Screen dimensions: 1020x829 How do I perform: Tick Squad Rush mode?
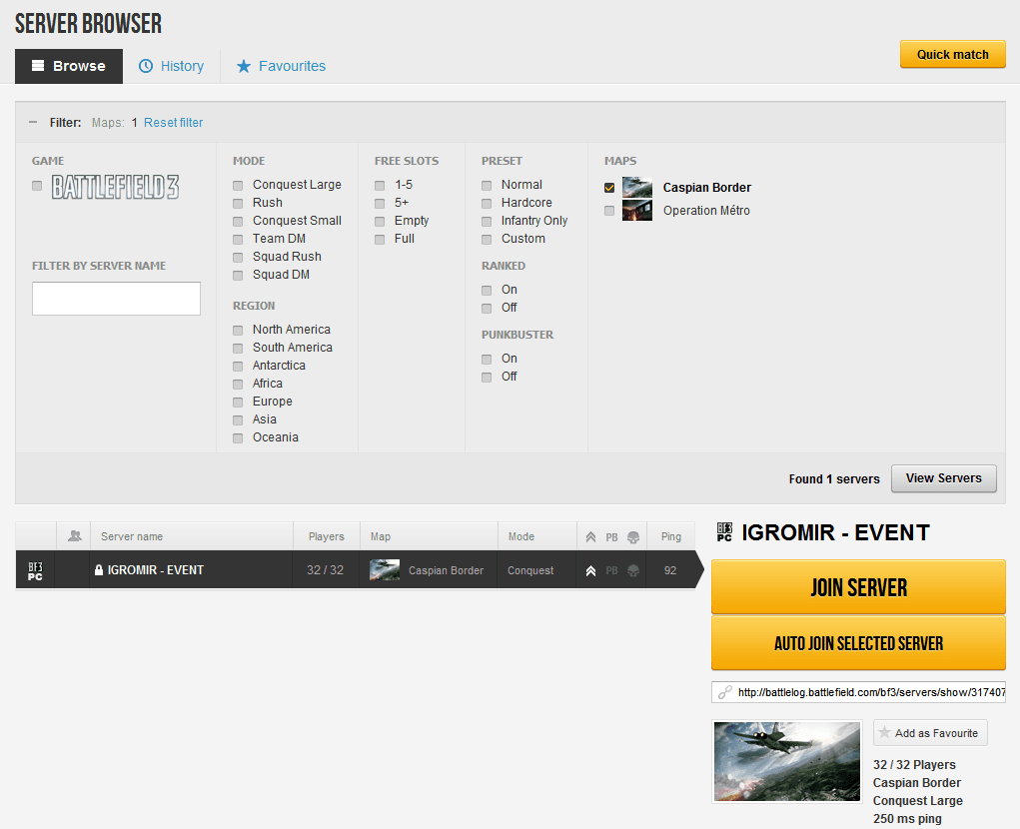(238, 258)
